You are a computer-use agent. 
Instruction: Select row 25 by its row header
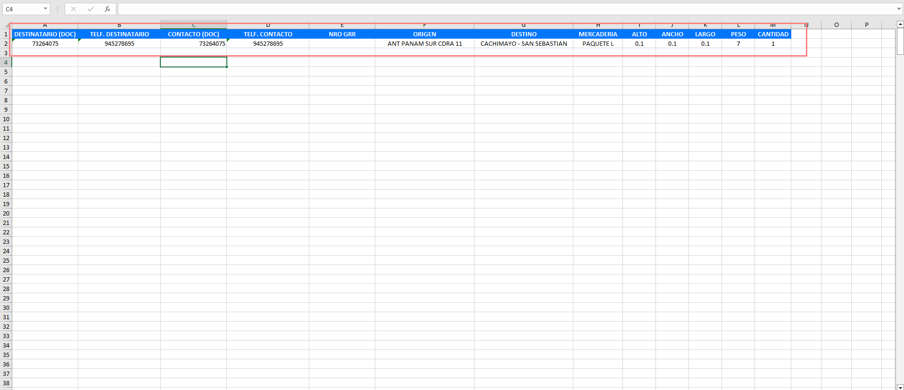pyautogui.click(x=6, y=261)
